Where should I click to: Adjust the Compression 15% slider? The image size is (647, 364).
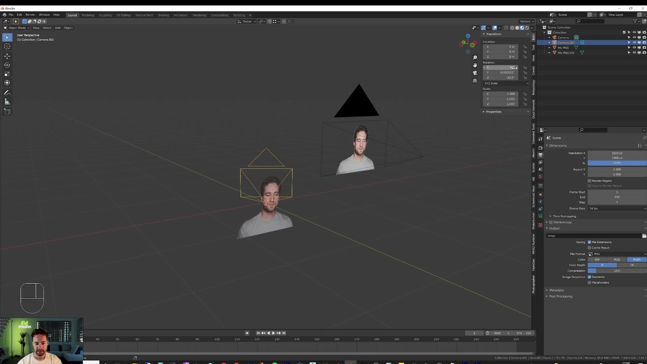(x=617, y=271)
